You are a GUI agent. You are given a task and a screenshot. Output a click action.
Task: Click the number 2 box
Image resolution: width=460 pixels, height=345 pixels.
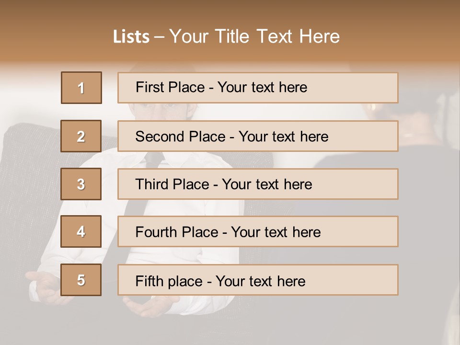(x=81, y=136)
